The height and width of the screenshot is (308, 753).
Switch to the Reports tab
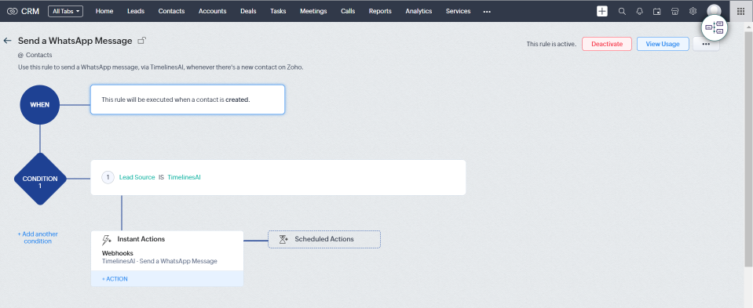point(380,11)
